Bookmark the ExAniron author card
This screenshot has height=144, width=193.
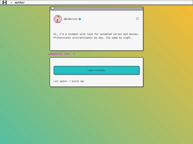138,18
